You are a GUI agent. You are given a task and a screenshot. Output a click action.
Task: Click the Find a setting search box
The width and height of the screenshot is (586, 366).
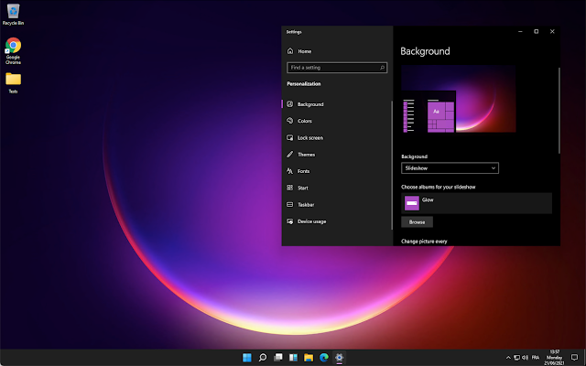[337, 68]
